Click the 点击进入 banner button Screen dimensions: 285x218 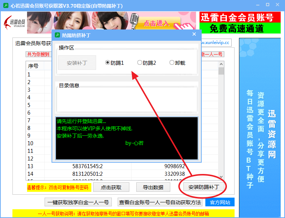tap(157, 23)
